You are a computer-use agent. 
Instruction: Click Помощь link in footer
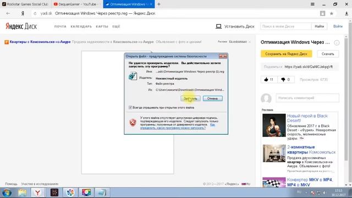(x=11, y=184)
